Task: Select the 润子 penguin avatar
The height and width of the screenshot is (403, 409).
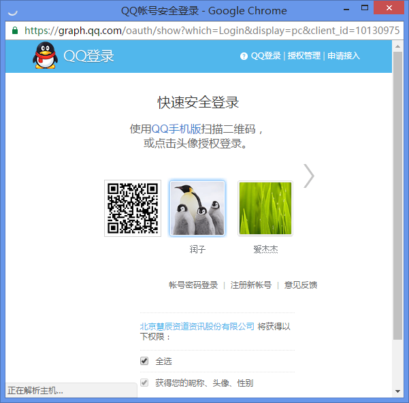Action: coord(197,208)
